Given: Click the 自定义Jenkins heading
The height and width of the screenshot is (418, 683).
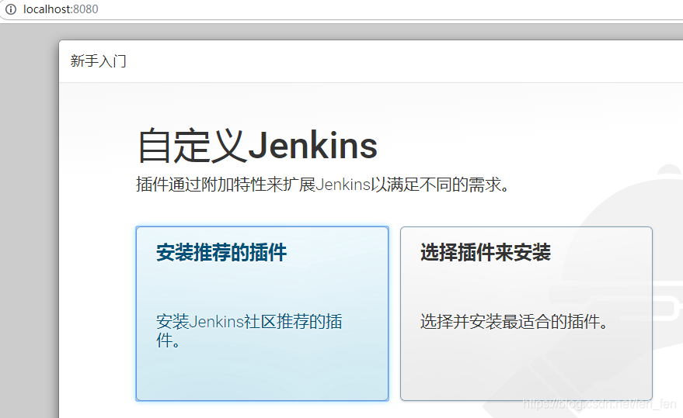Looking at the screenshot, I should pos(257,146).
